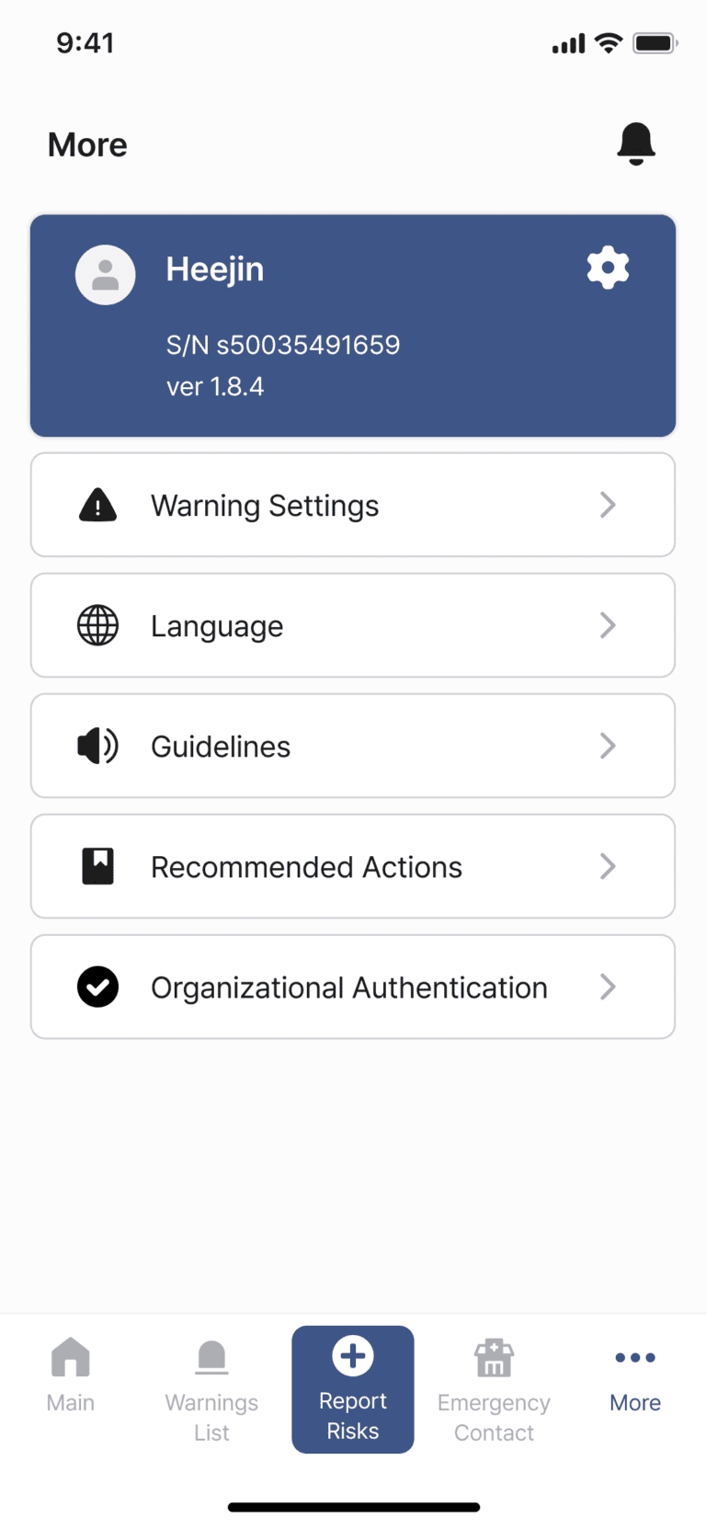Tap the speaker icon beside Guidelines
Screen dimensions: 706x1529
97,746
